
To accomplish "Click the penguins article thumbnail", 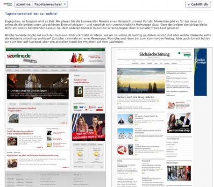I will point(125,134).
